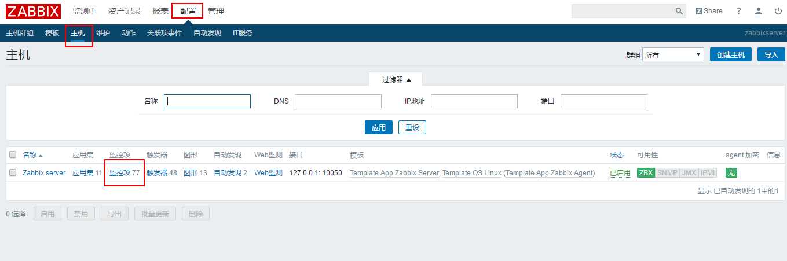Focus the 名称 filter input field
The width and height of the screenshot is (787, 261).
[207, 101]
